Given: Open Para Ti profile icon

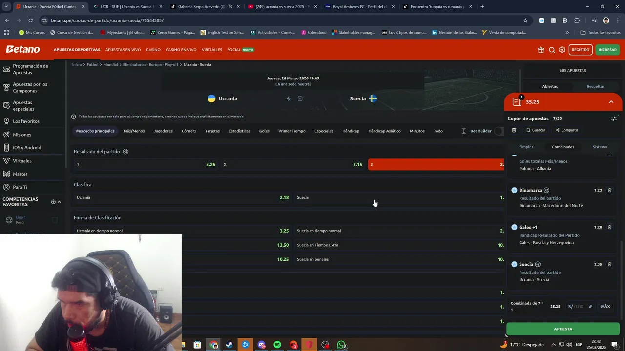Looking at the screenshot, I should [6, 187].
